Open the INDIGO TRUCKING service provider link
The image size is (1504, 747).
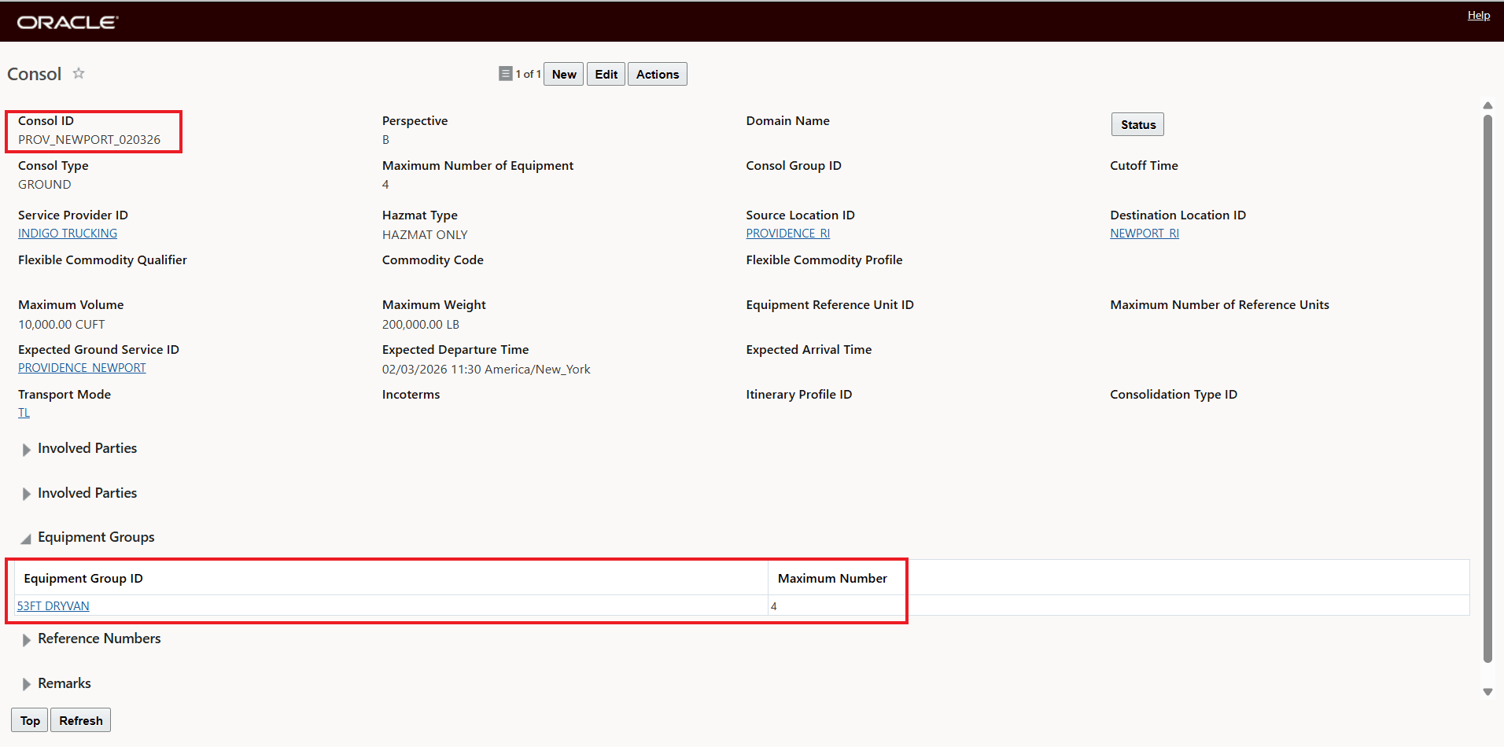pos(68,234)
